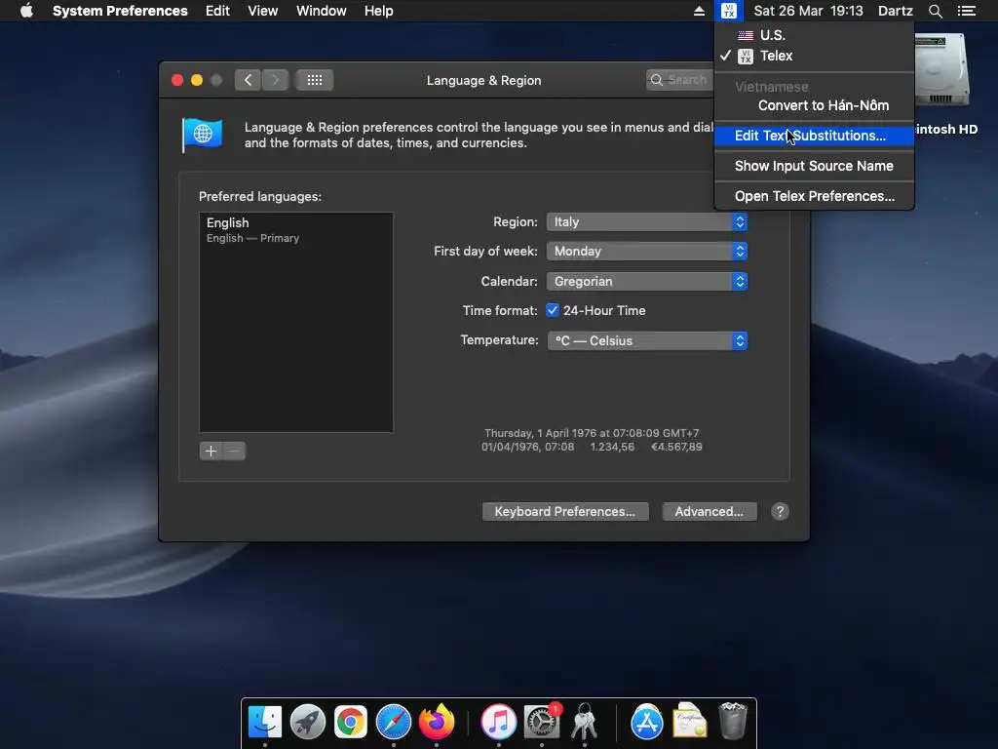The width and height of the screenshot is (998, 749).
Task: Click the eject icon in menu bar
Action: [699, 11]
